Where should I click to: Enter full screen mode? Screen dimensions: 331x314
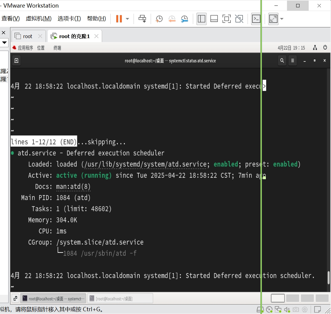click(x=226, y=19)
